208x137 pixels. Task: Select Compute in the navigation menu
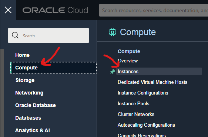coord(53,68)
